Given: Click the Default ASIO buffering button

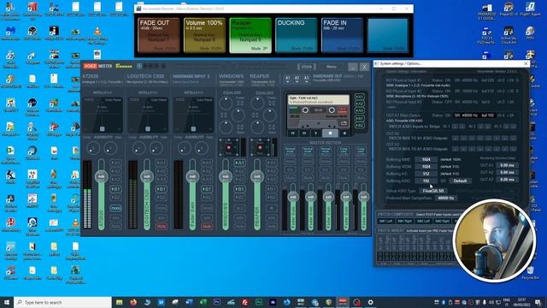Looking at the screenshot, I should [x=460, y=181].
